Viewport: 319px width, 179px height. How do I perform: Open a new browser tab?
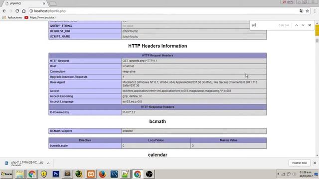pos(53,3)
